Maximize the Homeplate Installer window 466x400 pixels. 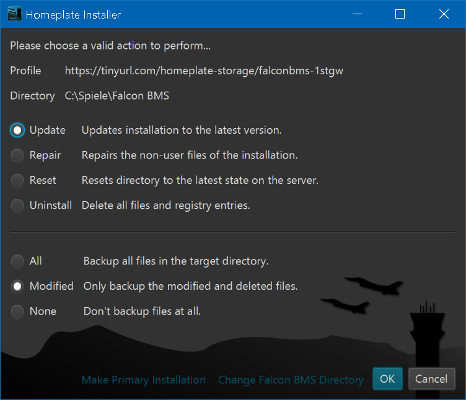(x=400, y=14)
